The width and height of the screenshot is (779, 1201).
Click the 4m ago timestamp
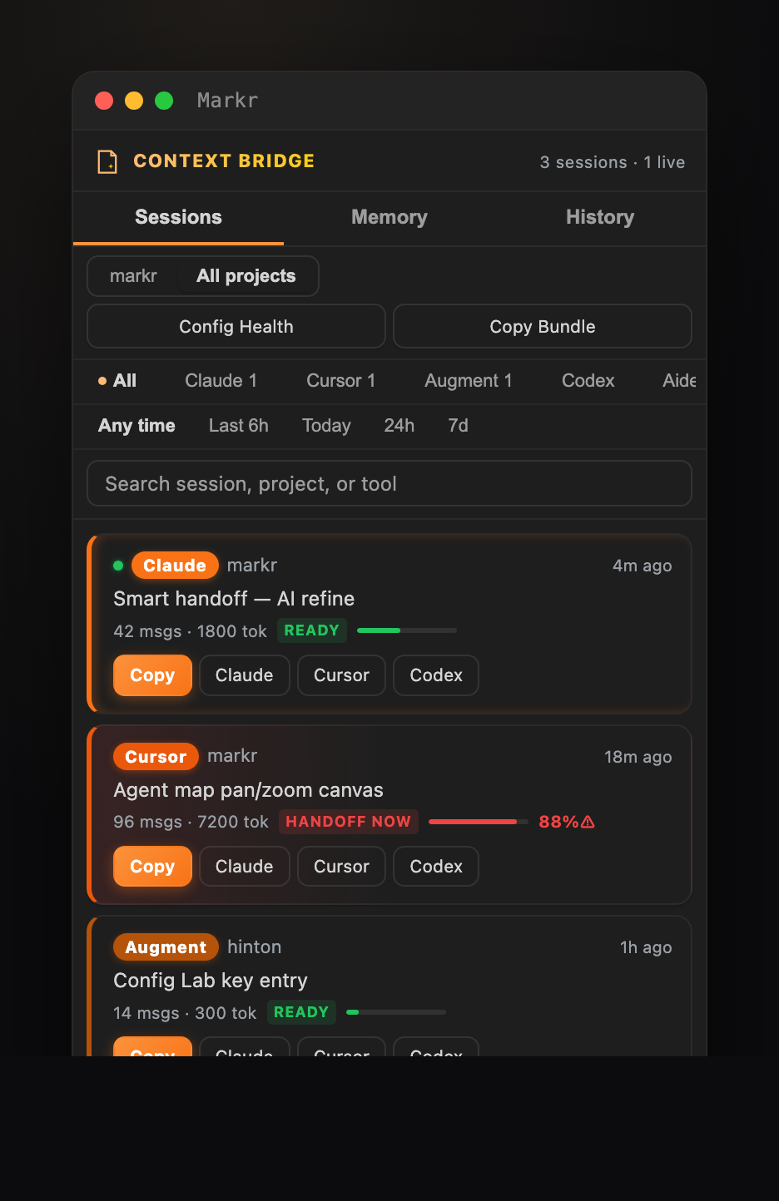[643, 566]
